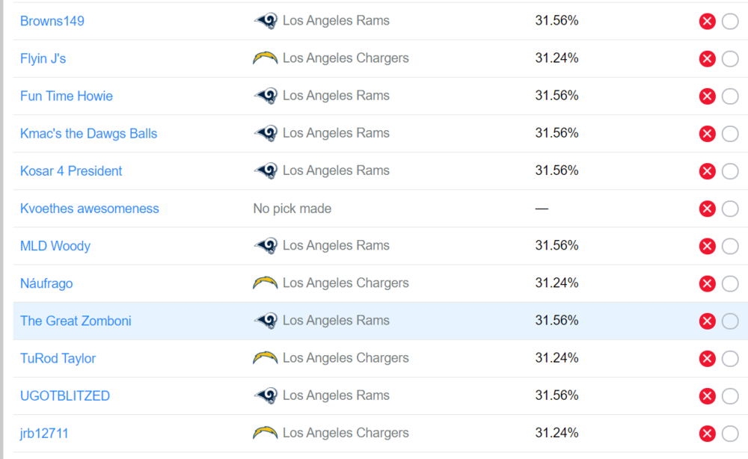This screenshot has height=459, width=748.
Task: Click the Rams logo in MLD Woody row
Action: pyautogui.click(x=266, y=246)
